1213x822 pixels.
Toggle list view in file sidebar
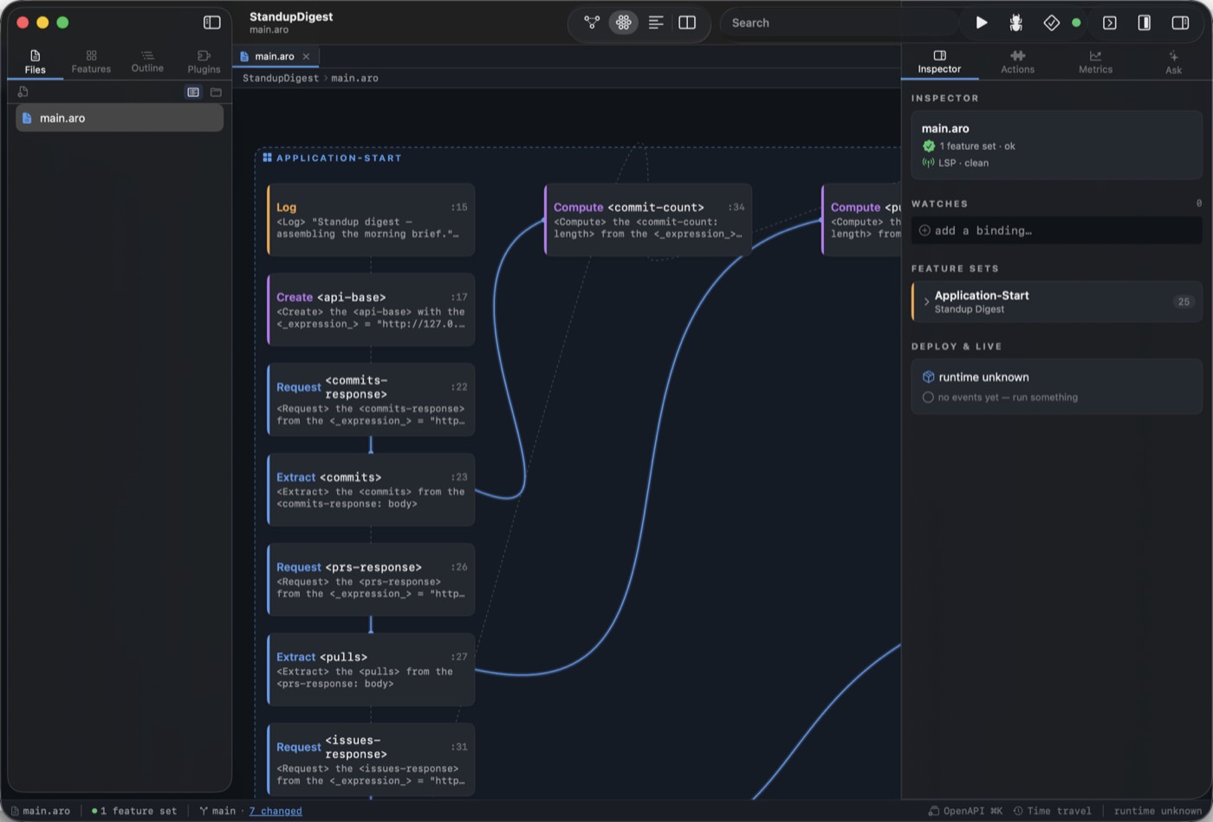coord(193,92)
